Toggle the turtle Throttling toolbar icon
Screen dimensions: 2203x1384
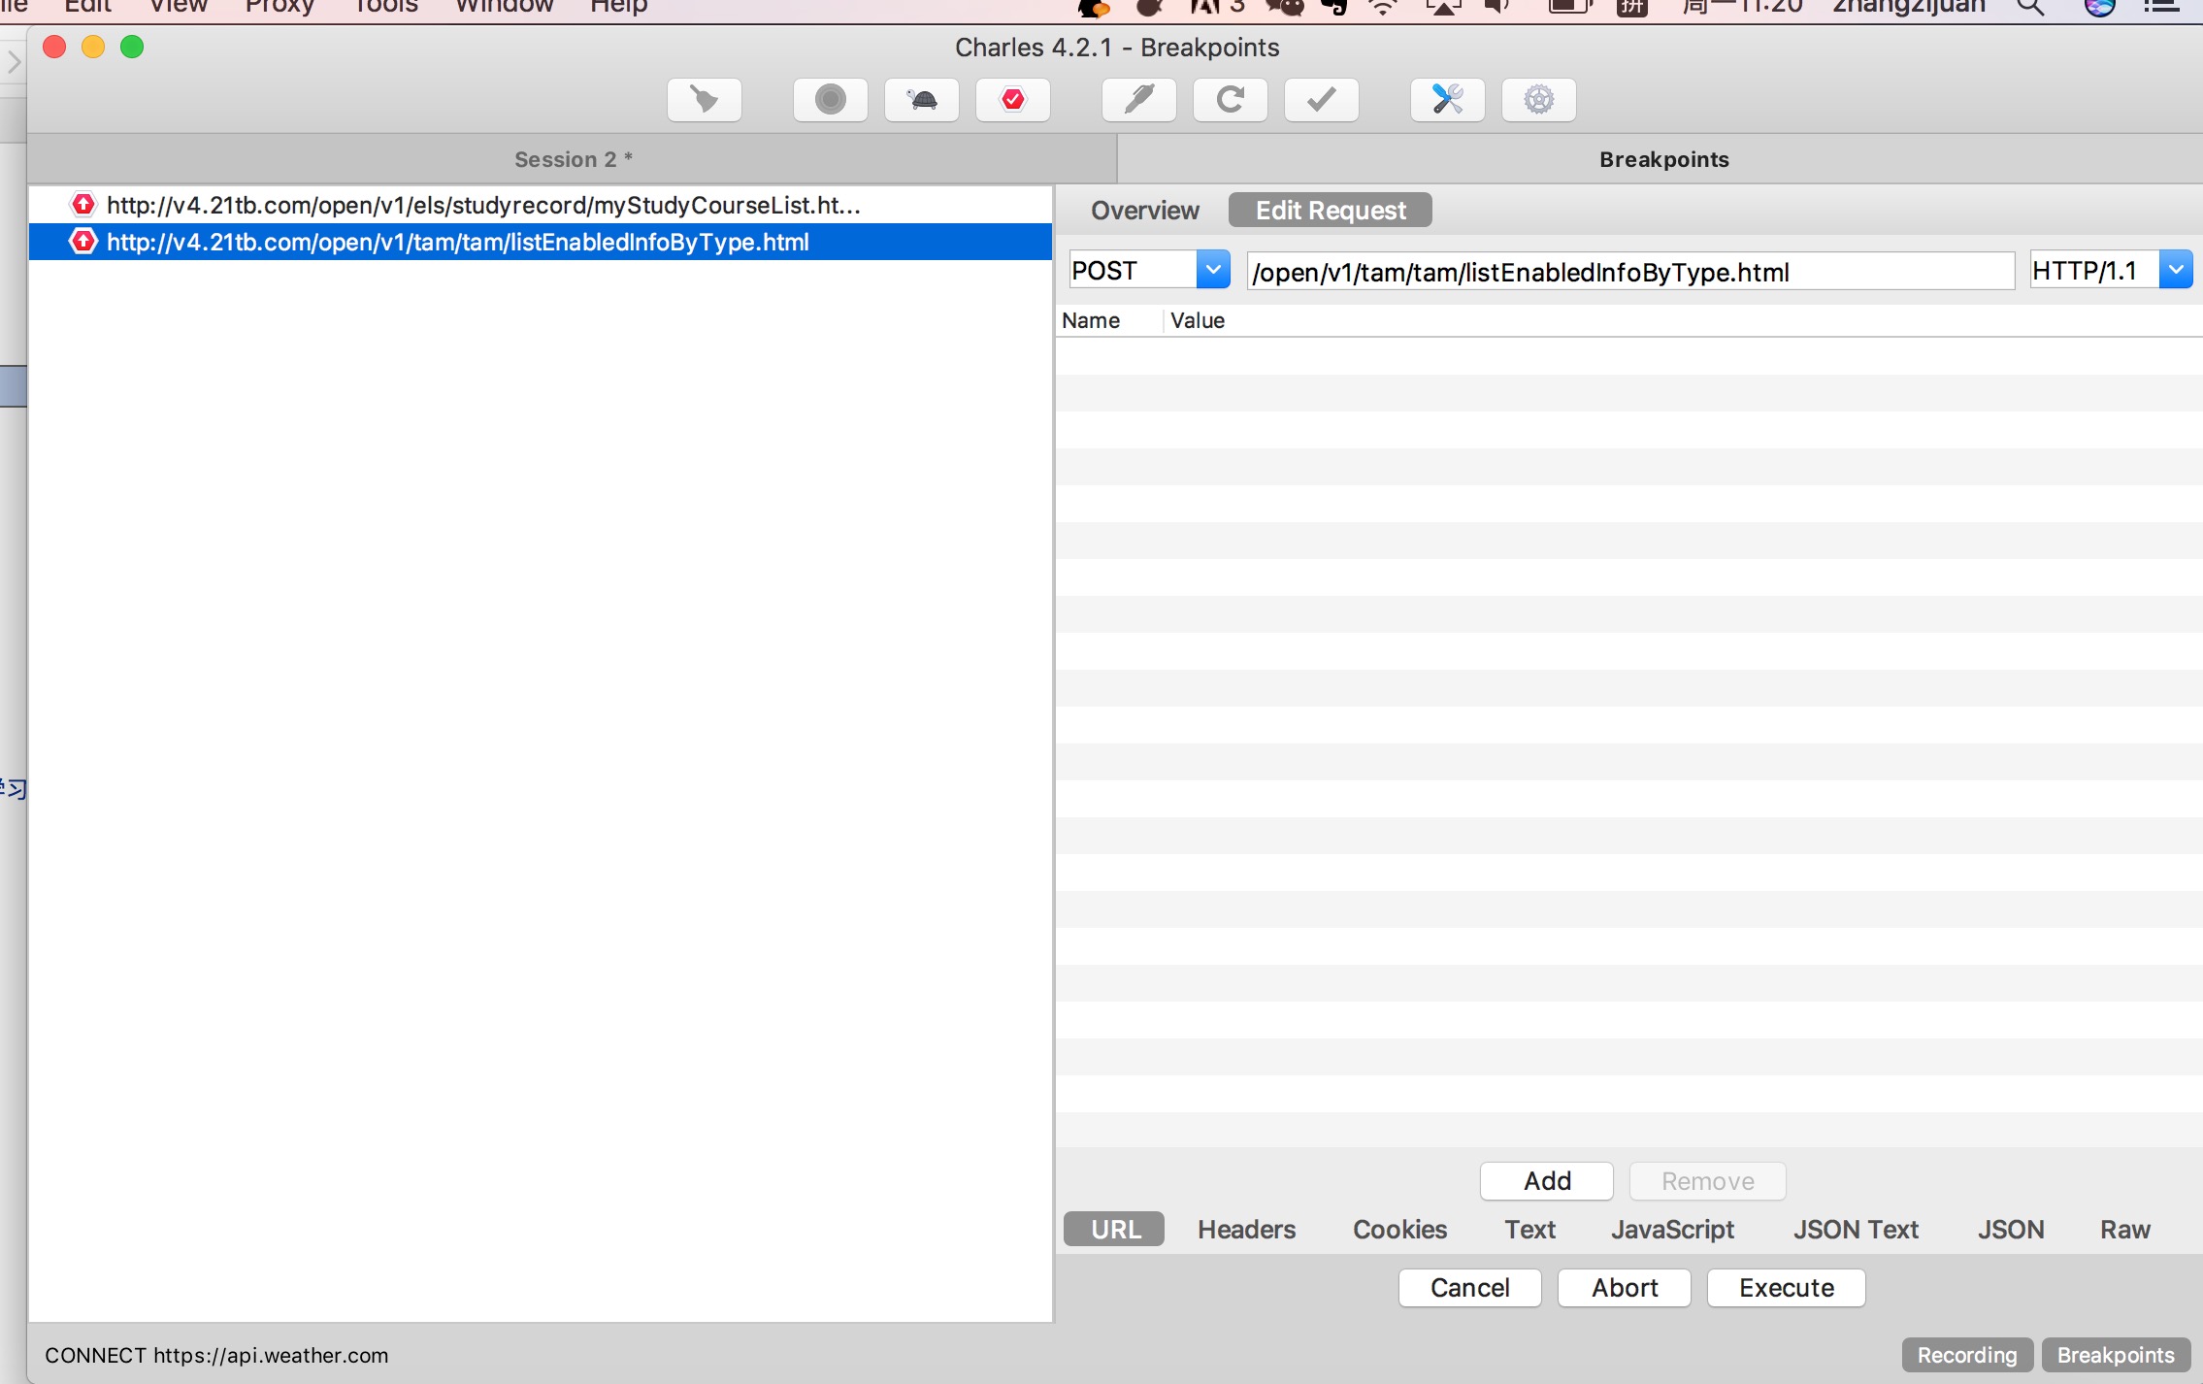[922, 100]
